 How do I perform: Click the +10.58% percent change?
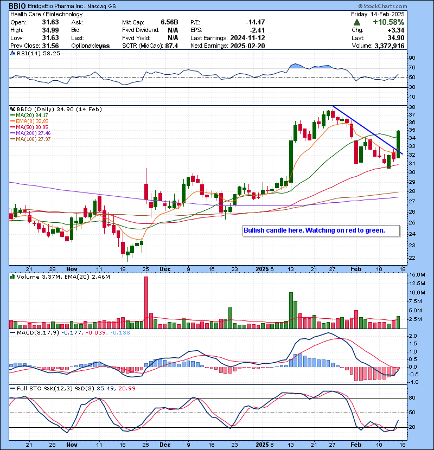388,22
